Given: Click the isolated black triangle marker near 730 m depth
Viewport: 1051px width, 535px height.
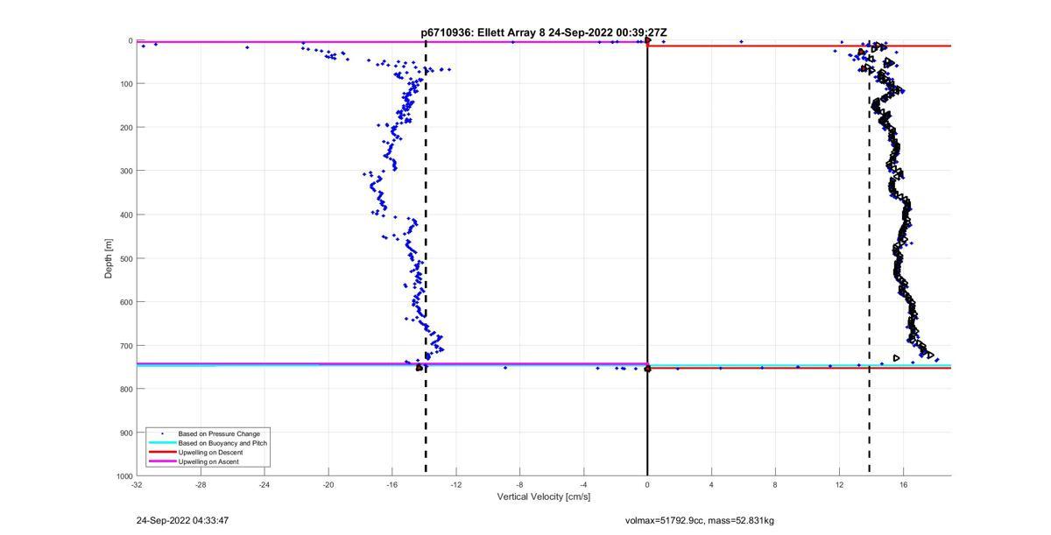Looking at the screenshot, I should coord(896,357).
